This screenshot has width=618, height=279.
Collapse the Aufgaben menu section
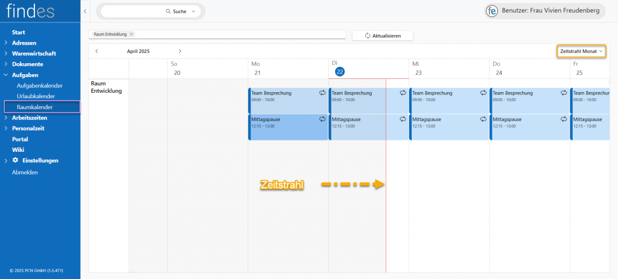5,75
